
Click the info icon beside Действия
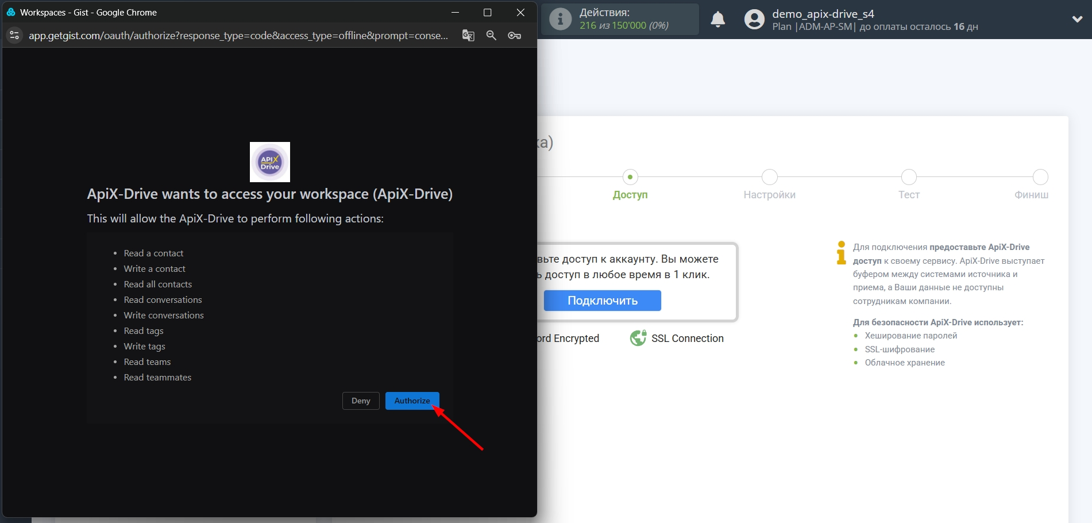click(560, 20)
